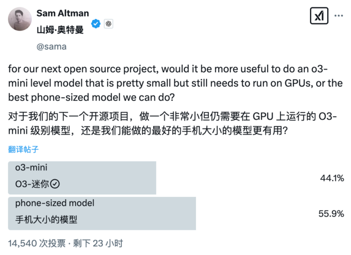Click the O3-迷你 translated option label
351x255 pixels.
pos(32,184)
